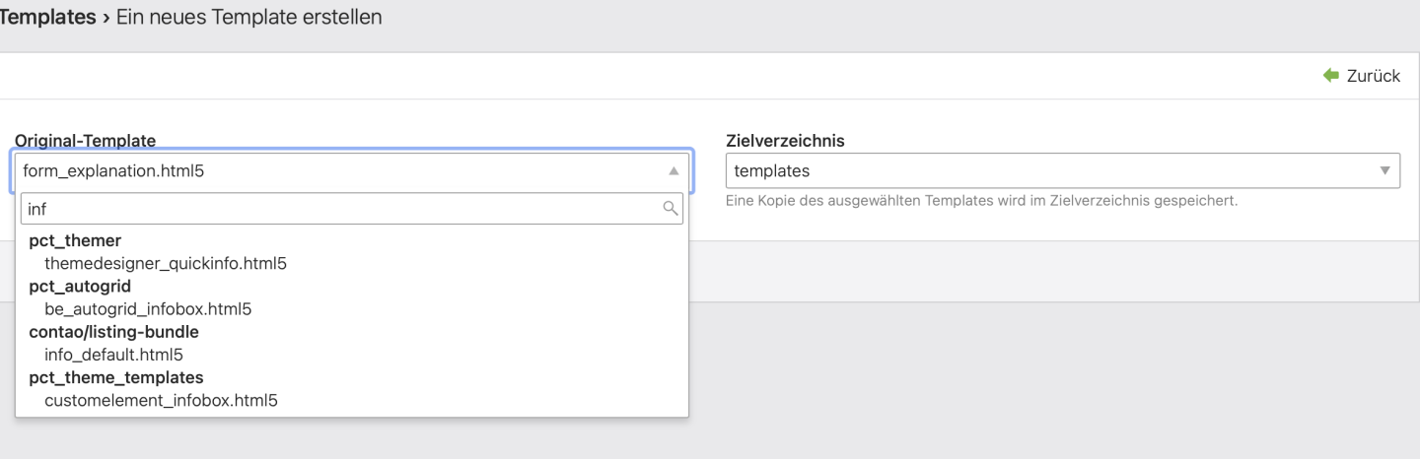The height and width of the screenshot is (459, 1420).
Task: Pick info_default.html5 template option
Action: pyautogui.click(x=113, y=355)
